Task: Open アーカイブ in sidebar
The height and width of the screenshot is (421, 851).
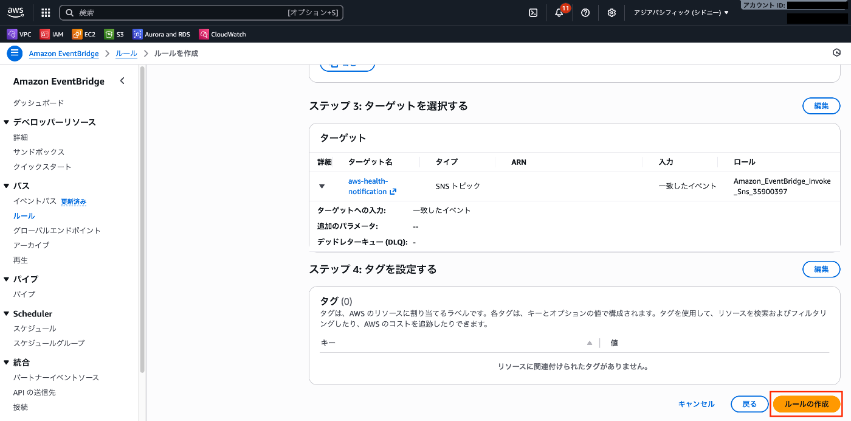Action: point(32,245)
